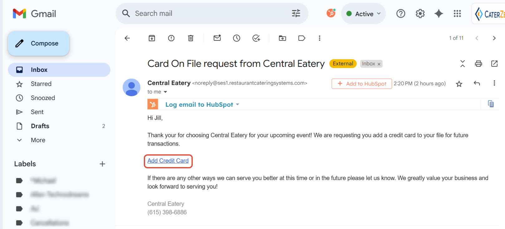
Task: Open the Inbox folder
Action: [x=59, y=70]
